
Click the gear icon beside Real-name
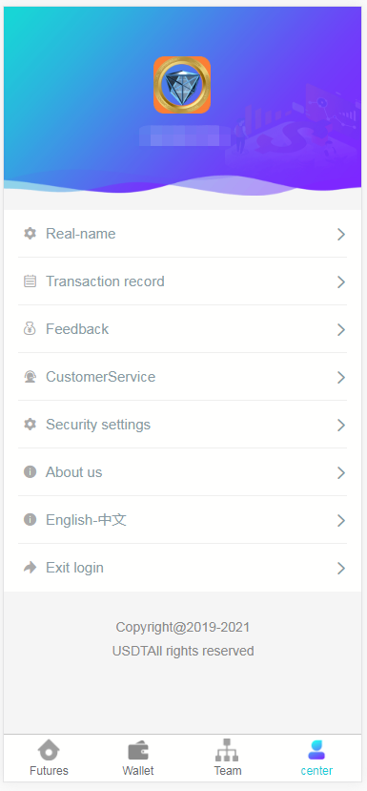(31, 233)
